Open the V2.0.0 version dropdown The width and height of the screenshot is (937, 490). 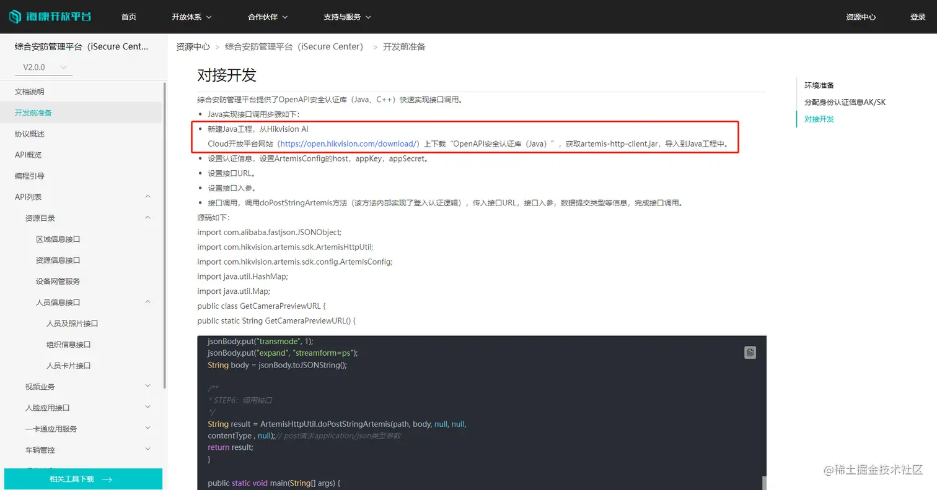(44, 67)
